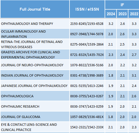The image size is (139, 133).
Task: Select the ISSN / eISSN column header
Action: pyautogui.click(x=87, y=9)
